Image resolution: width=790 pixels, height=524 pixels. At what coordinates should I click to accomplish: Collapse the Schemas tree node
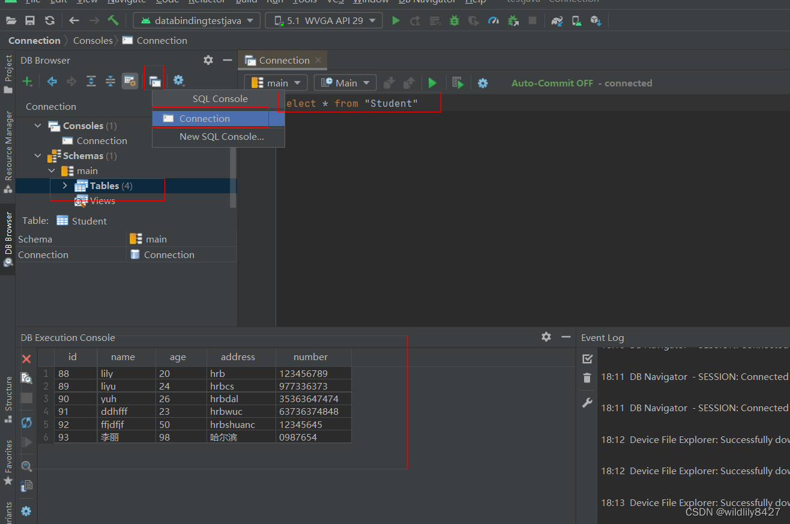point(38,155)
